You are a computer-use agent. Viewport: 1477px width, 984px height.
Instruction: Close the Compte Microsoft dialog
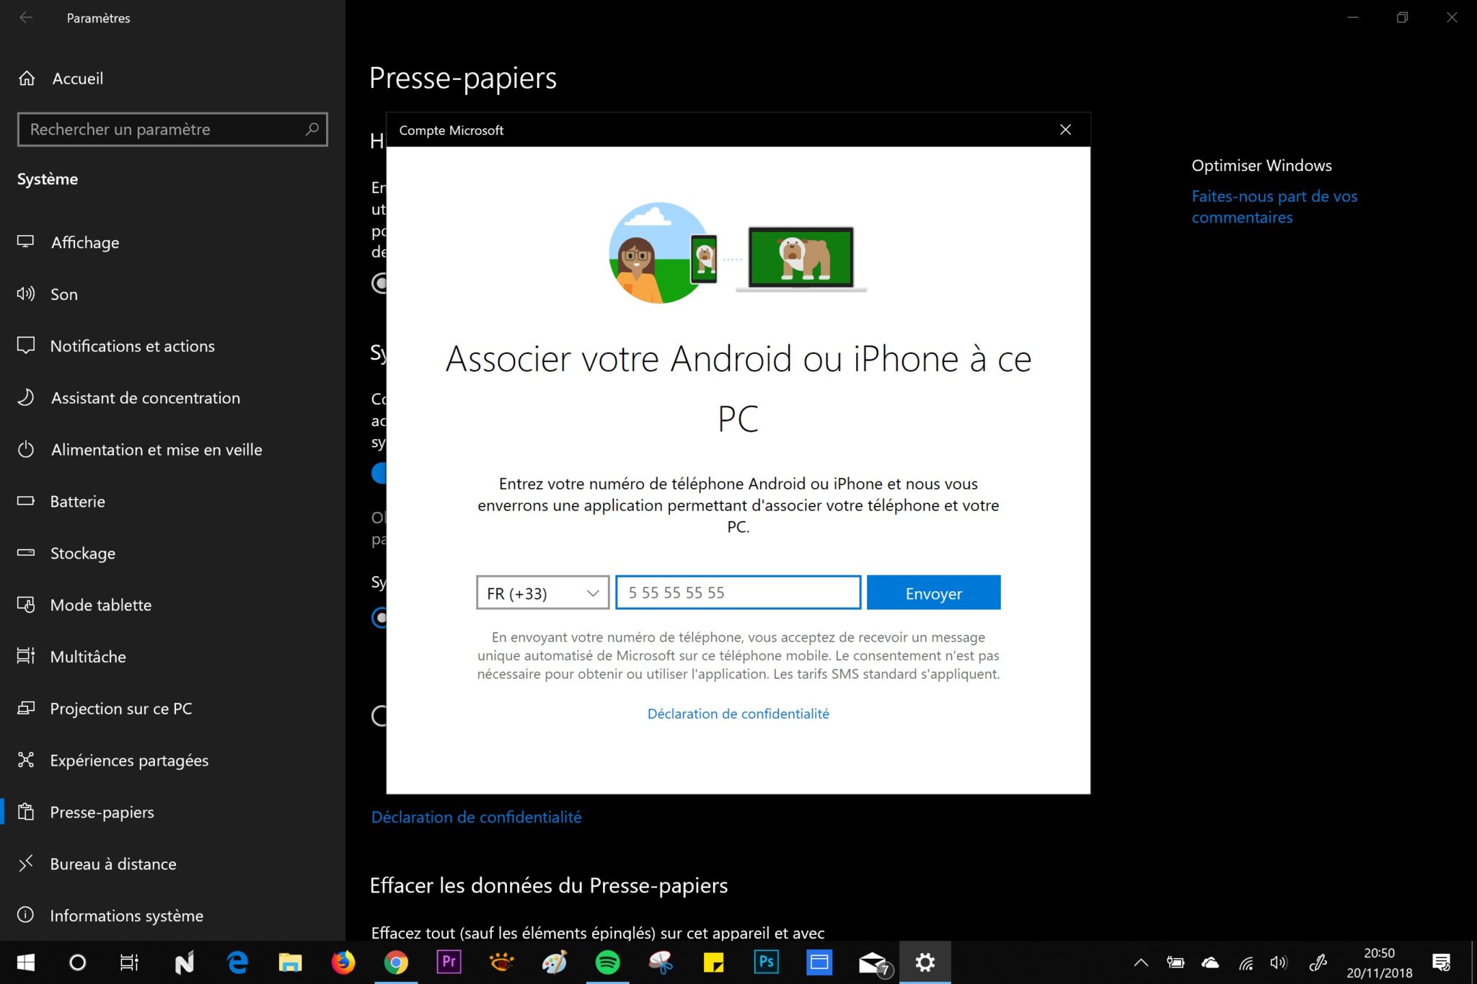pos(1065,130)
